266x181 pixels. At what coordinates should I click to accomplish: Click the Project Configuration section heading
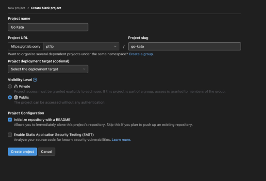(26, 113)
